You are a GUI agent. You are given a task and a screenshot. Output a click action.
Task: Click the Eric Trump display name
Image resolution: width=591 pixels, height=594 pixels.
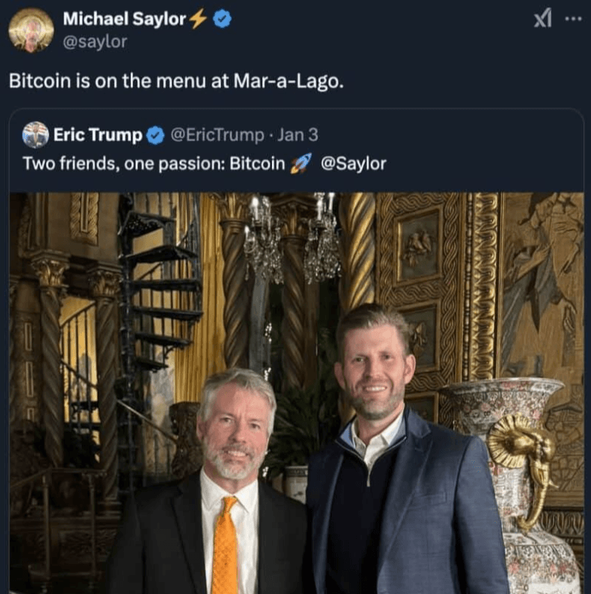(x=97, y=135)
